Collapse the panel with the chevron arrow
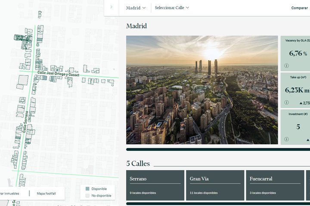This screenshot has height=206, width=310. point(112,7)
